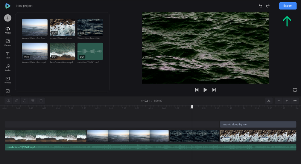
Task: Select the sunset sea clip in timeline
Action: 128,136
